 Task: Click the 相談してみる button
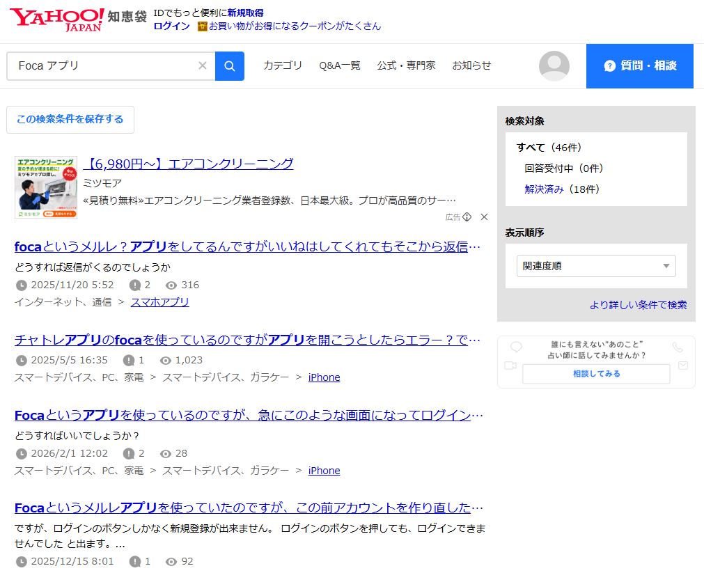pyautogui.click(x=596, y=374)
